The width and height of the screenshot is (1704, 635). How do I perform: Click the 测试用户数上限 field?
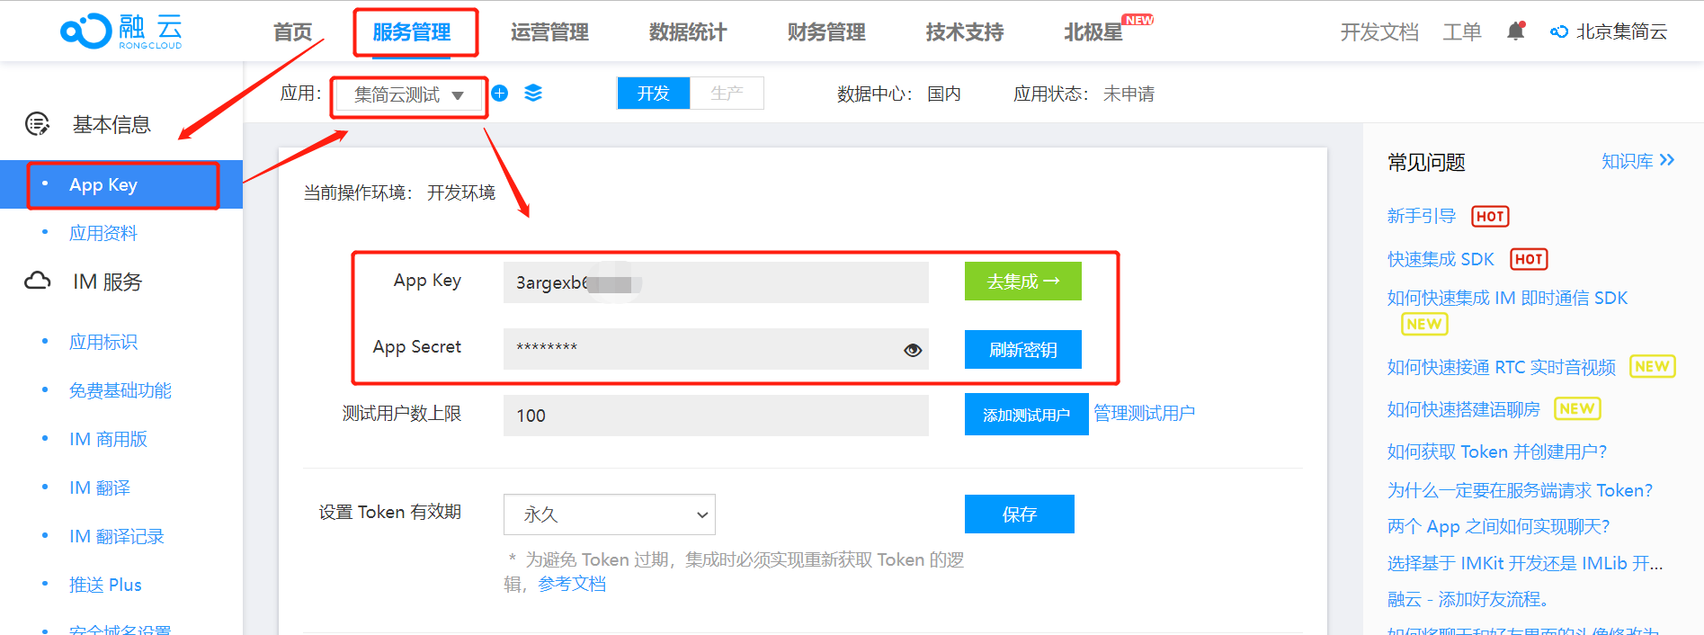click(716, 415)
